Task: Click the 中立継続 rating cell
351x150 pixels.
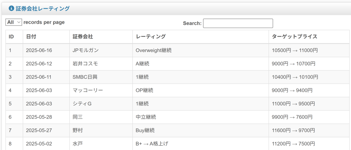Action: (x=201, y=117)
